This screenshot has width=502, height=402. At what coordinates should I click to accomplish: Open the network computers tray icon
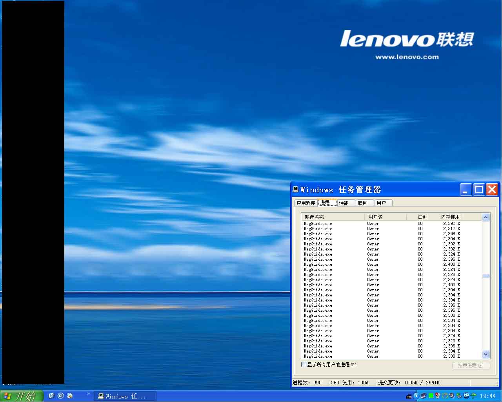[423, 396]
